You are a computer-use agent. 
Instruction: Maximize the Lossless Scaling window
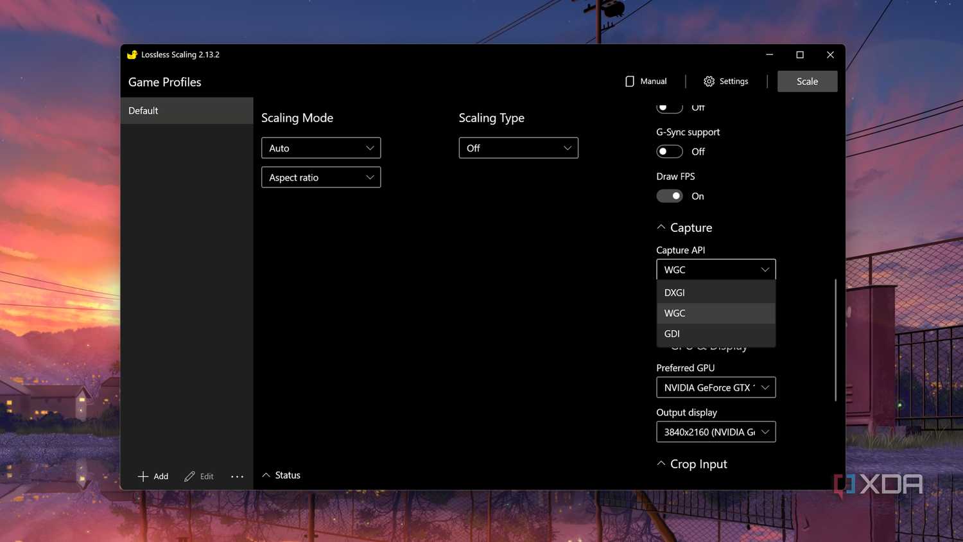point(800,55)
